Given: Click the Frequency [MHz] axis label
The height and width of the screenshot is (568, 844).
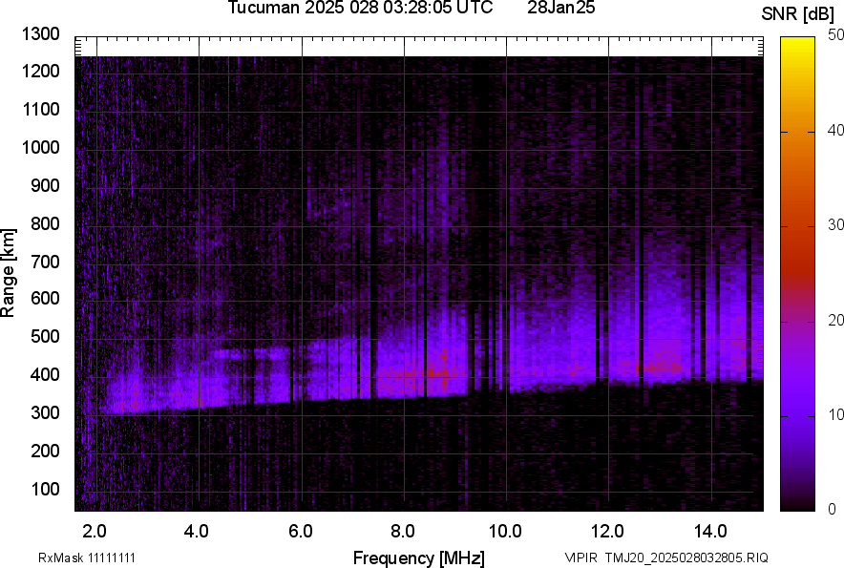Looking at the screenshot, I should tap(418, 557).
